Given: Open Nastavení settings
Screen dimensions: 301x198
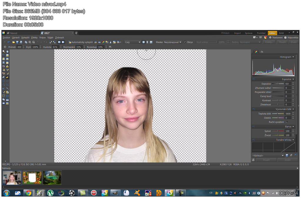Looking at the screenshot, I should 277,38.
